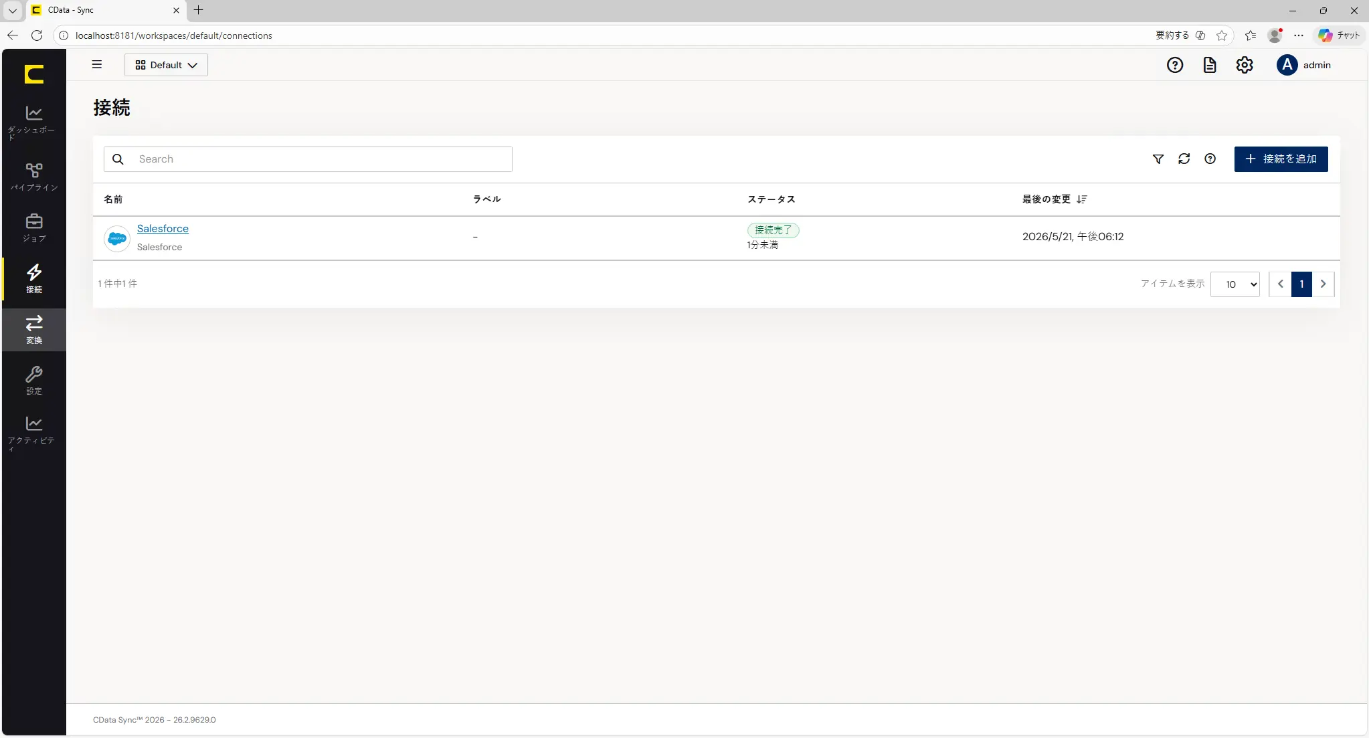Open a new browser tab
This screenshot has height=738, width=1369.
tap(199, 10)
